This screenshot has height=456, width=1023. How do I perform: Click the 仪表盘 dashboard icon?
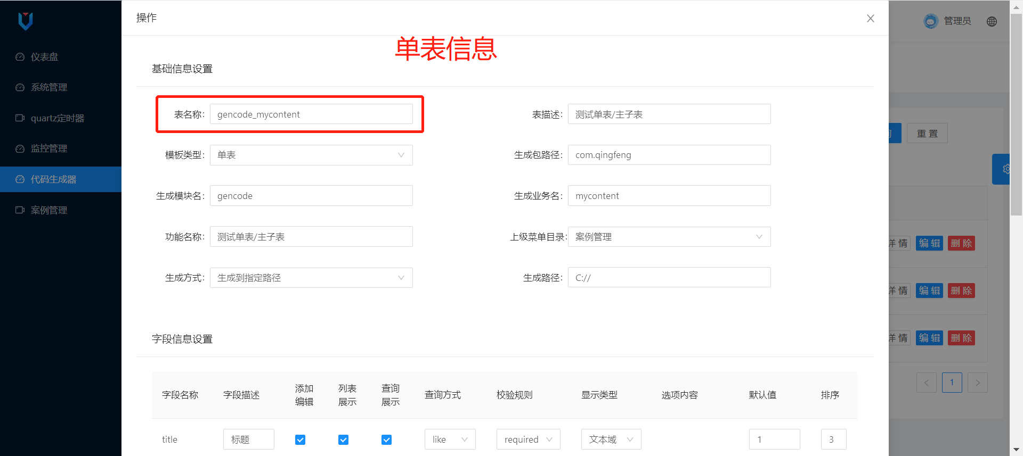pos(20,57)
